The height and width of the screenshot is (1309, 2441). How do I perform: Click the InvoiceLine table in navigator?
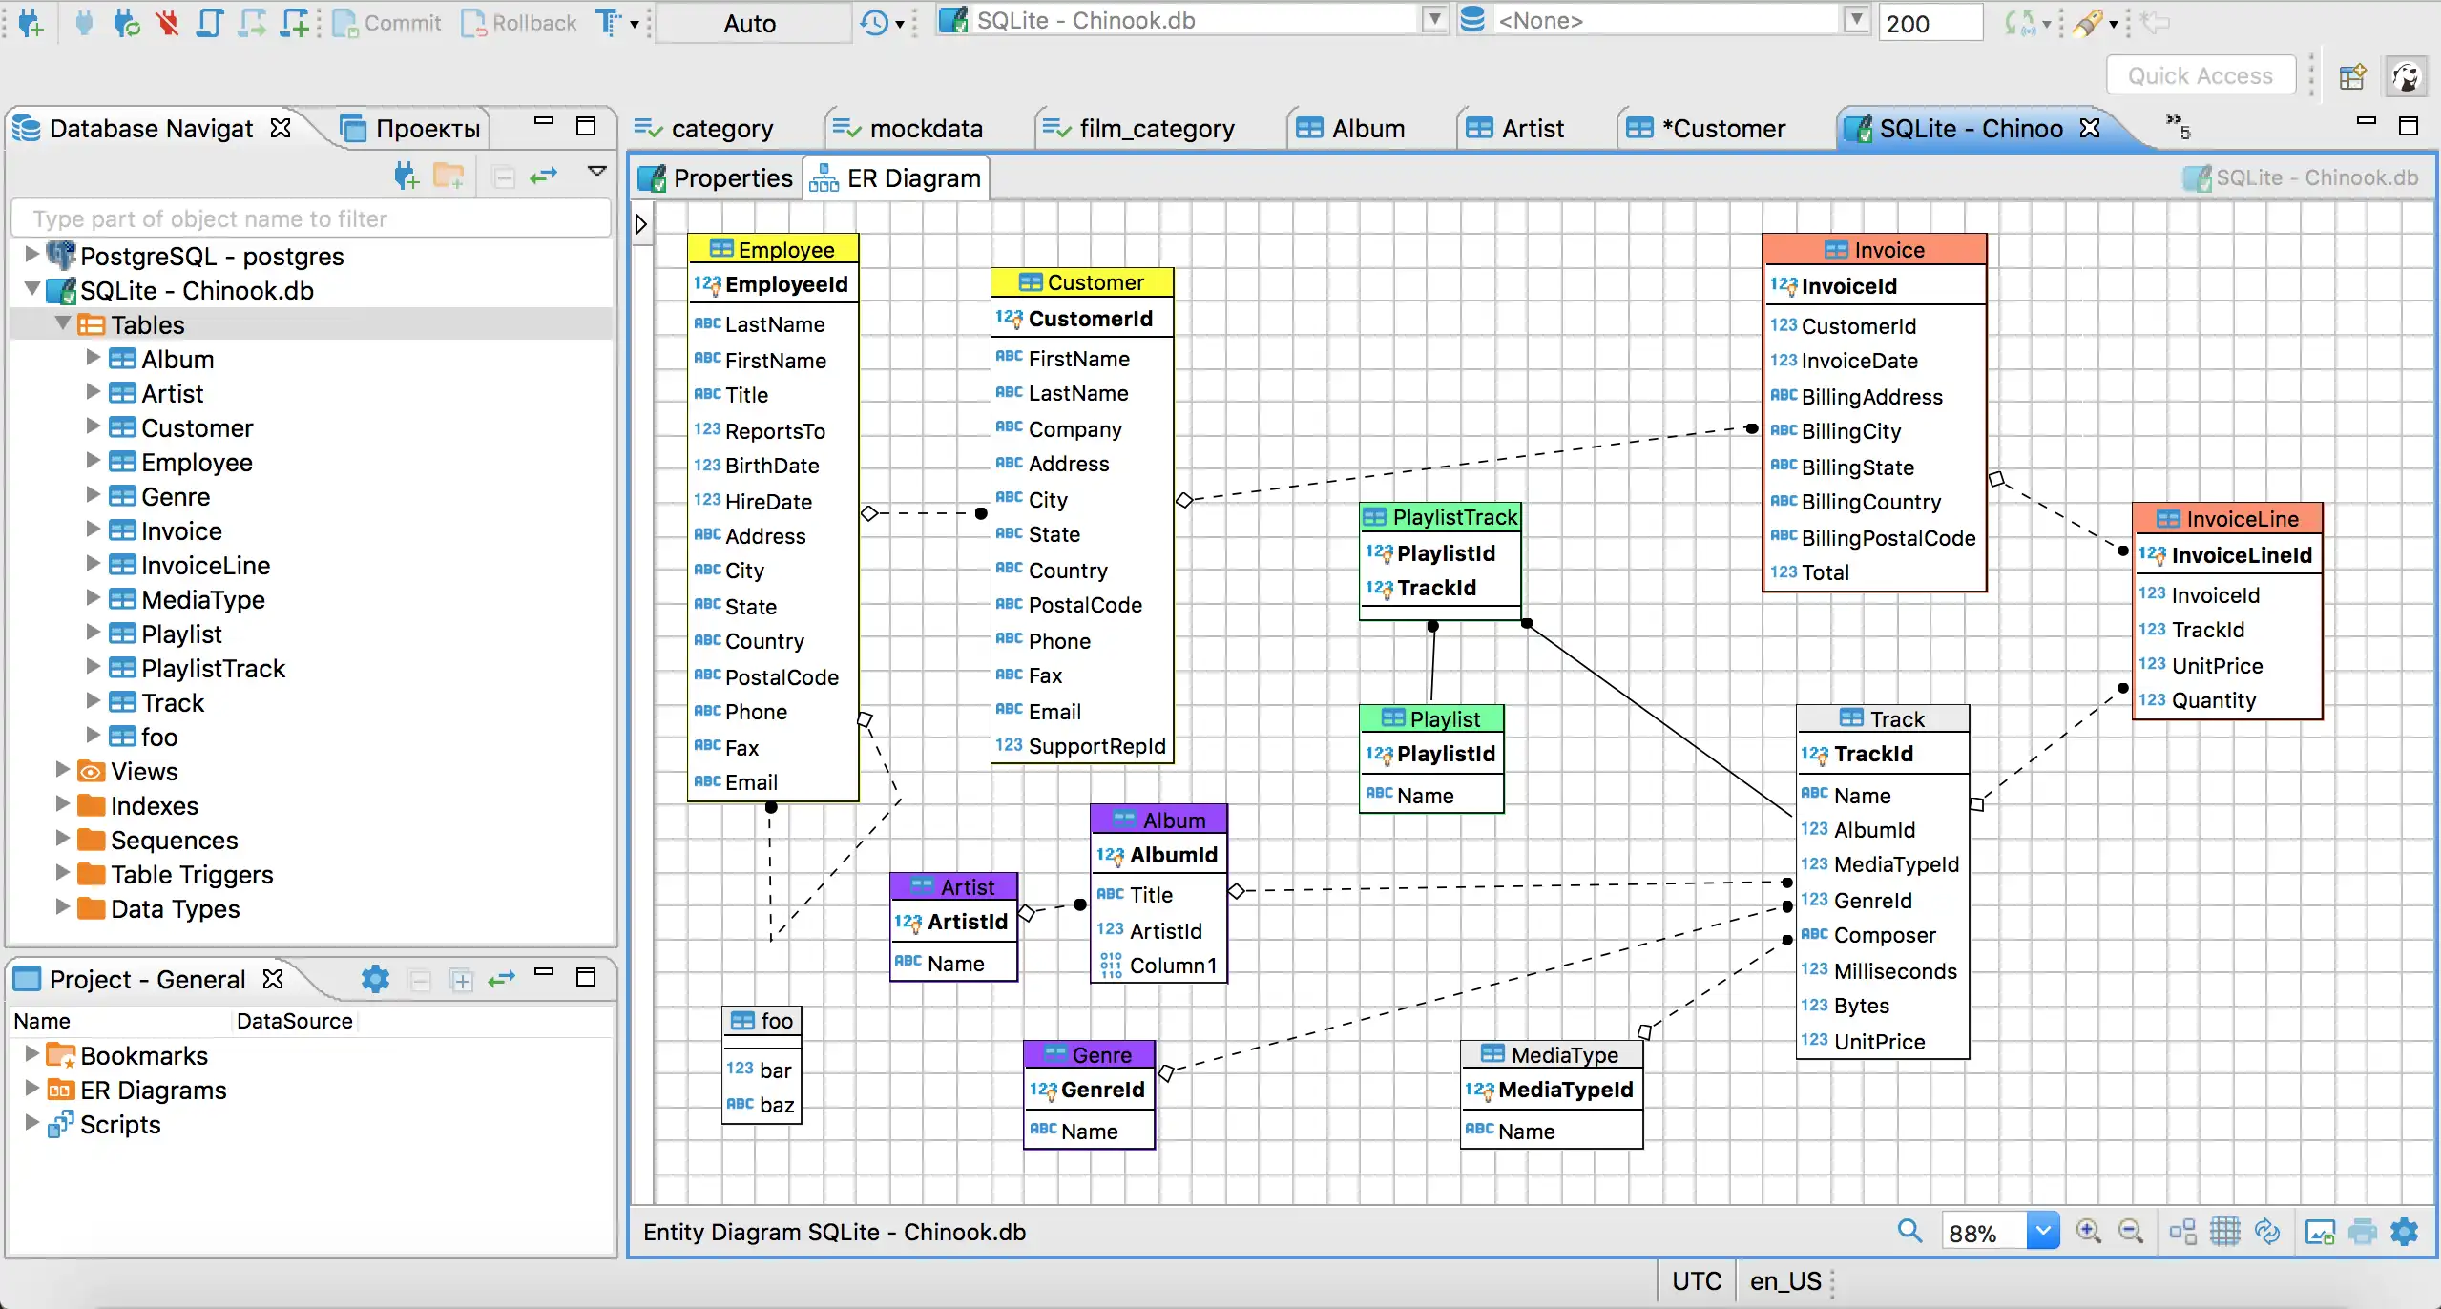coord(207,565)
